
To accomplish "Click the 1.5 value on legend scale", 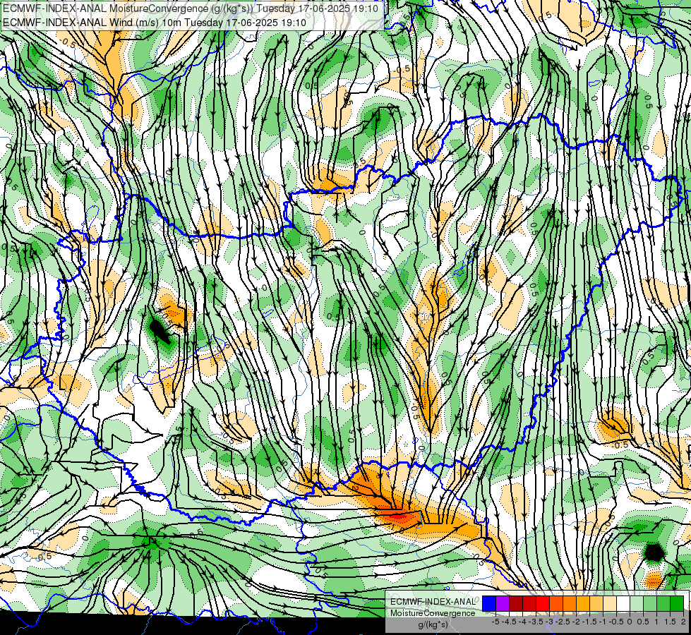I will 670,622.
